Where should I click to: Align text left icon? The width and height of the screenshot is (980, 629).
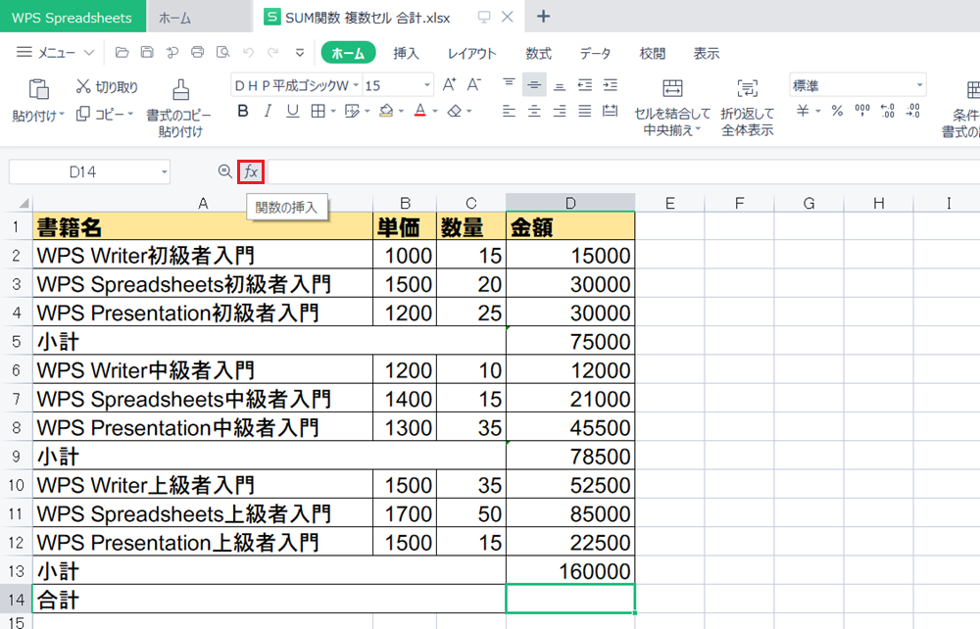[x=509, y=111]
